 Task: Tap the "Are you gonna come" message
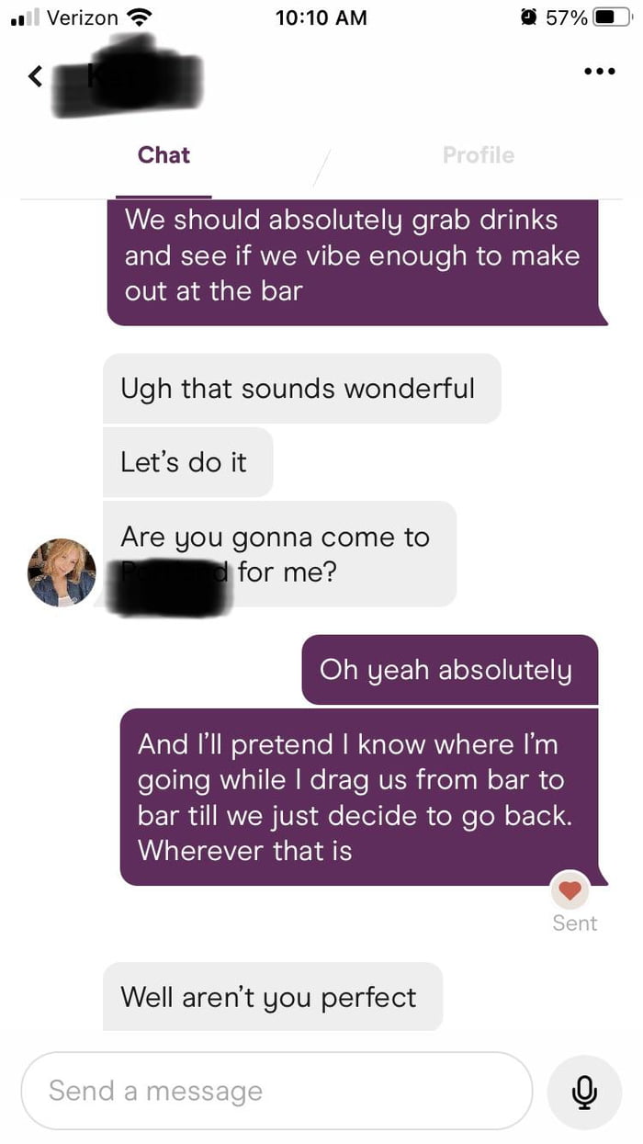click(278, 554)
